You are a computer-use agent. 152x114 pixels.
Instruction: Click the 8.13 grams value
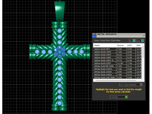tap(119, 55)
